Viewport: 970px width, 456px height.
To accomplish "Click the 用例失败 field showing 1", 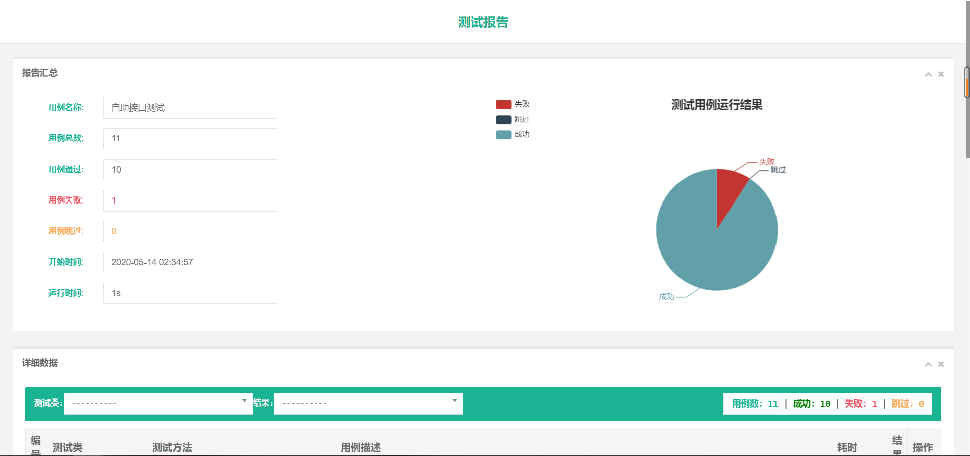I will [190, 200].
